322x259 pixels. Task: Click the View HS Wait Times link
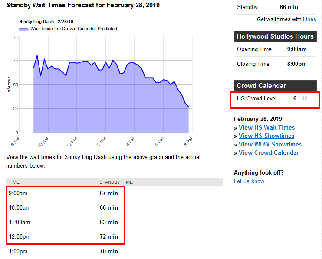[266, 128]
